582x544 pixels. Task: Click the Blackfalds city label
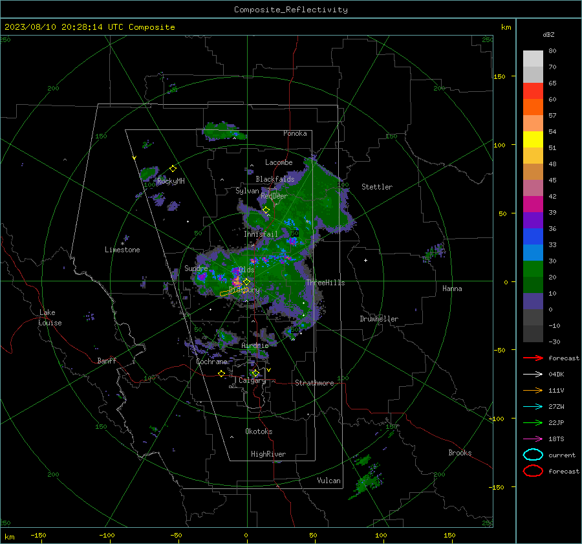click(275, 179)
